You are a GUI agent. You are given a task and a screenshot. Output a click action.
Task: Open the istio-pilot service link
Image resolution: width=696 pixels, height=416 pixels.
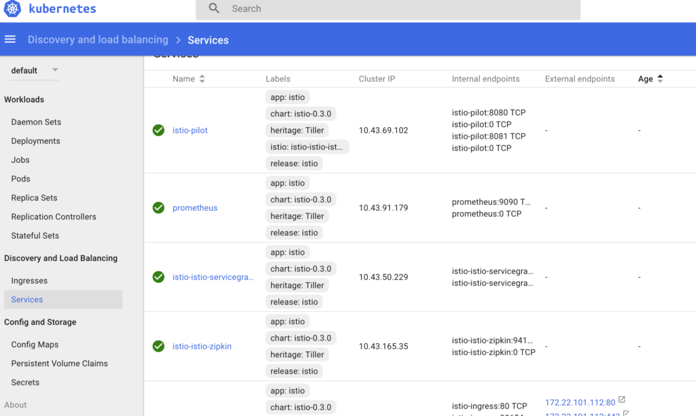[x=190, y=131]
